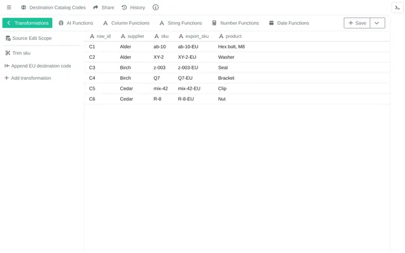Image resolution: width=405 pixels, height=253 pixels.
Task: Click the Destination Catalog Codes title
Action: click(x=58, y=8)
